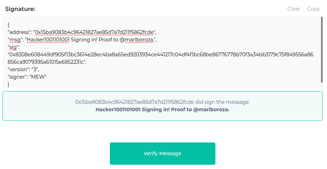Click the Signature: heading label
The width and height of the screenshot is (327, 169).
point(20,9)
